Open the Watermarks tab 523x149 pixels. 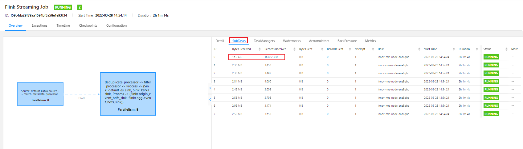(x=292, y=41)
